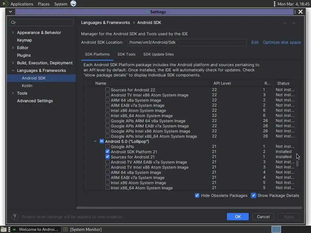Toggle the Android 5.0 Lollipop group checkbox

(101, 141)
